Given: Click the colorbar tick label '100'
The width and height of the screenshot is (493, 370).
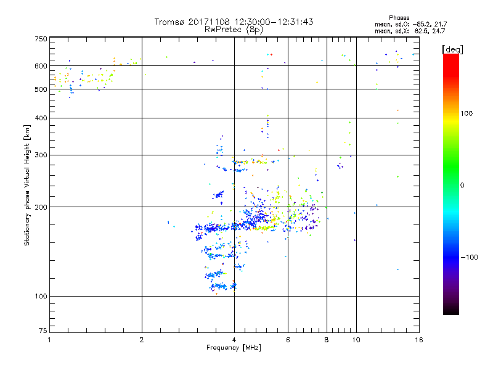Looking at the screenshot, I should (x=467, y=113).
